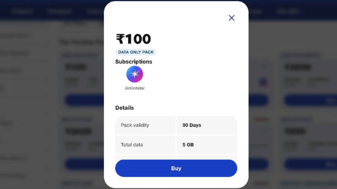
Task: Select the 90 Days value cell
Action: coord(207,125)
